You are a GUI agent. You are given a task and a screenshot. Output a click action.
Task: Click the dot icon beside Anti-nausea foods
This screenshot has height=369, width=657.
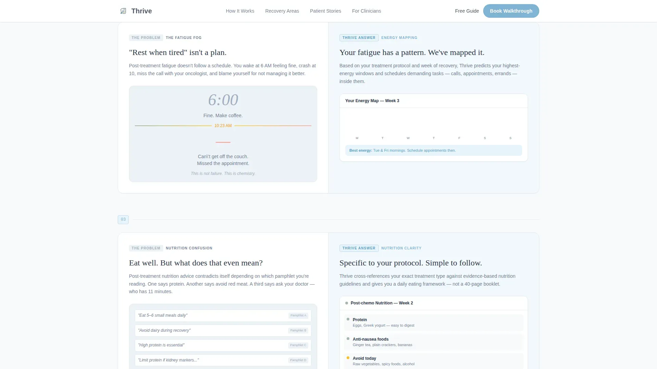348,339
